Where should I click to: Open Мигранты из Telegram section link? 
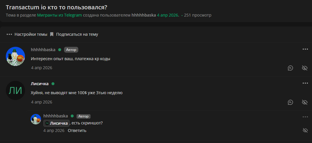pos(59,15)
